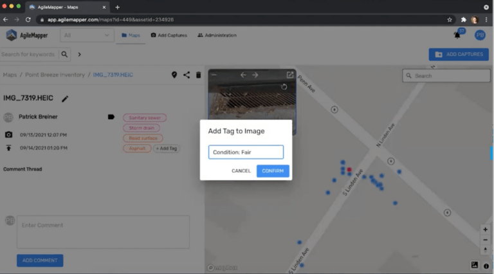Show previous image with left arrow

point(243,75)
